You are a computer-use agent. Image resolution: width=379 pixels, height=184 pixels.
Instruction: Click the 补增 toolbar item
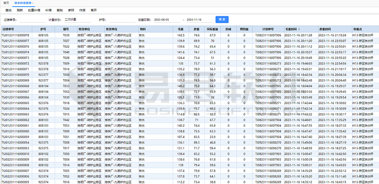(x=48, y=10)
